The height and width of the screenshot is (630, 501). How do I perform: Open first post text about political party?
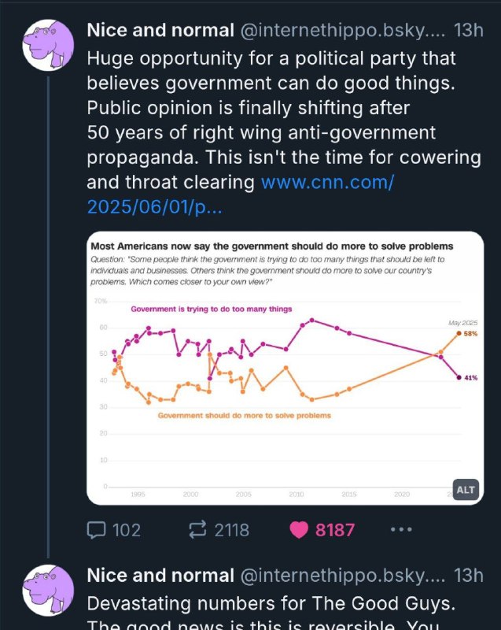[x=284, y=120]
